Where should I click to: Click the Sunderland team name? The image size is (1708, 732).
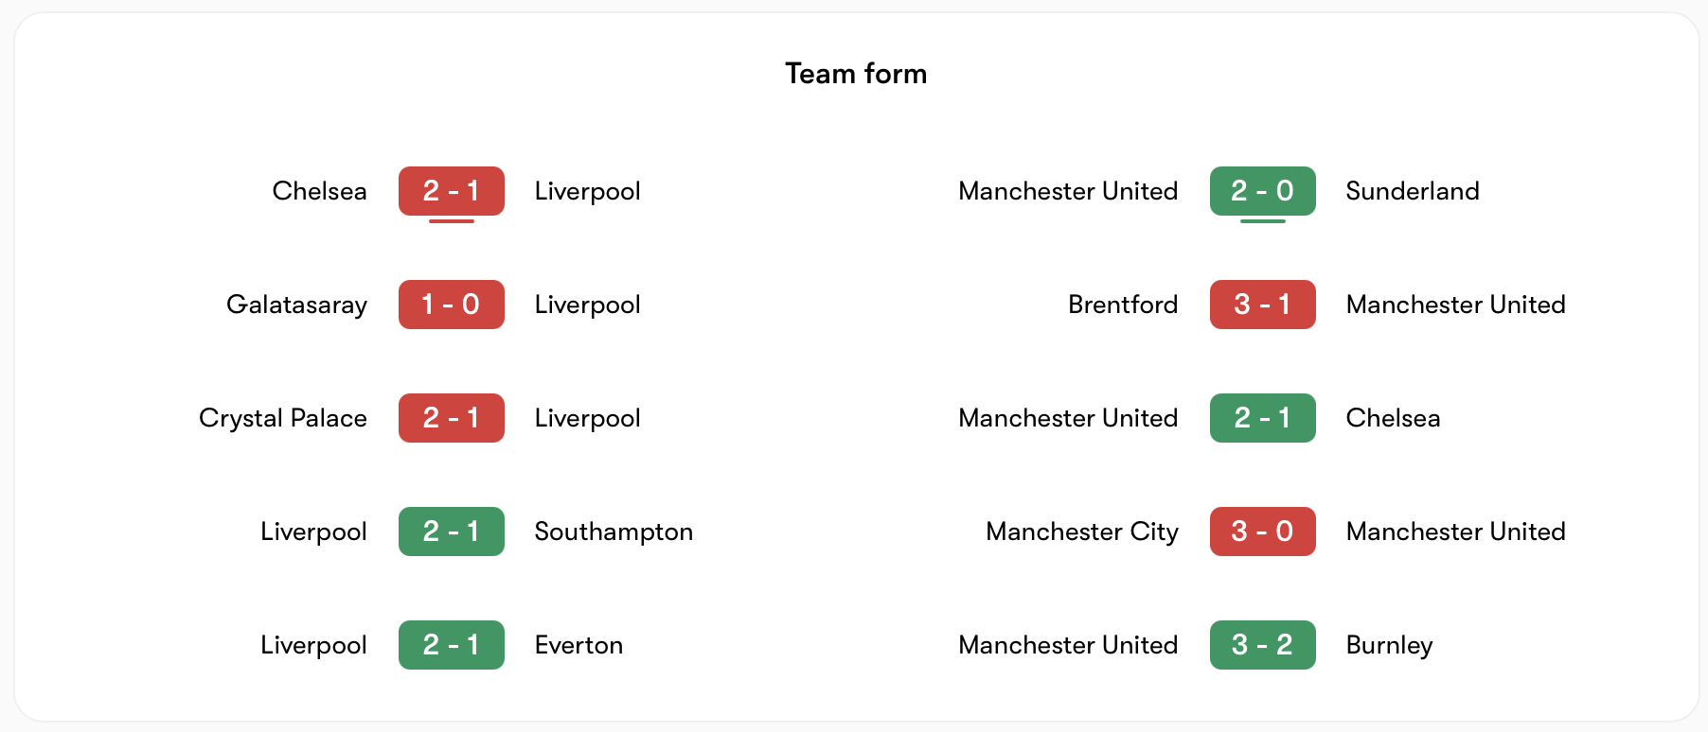pos(1412,191)
